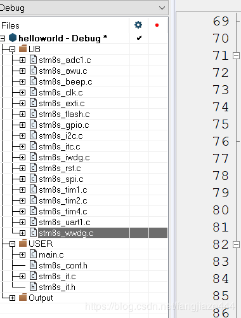Expand the stm8s_gpio.c file node
The image size is (241, 318).
click(22, 125)
